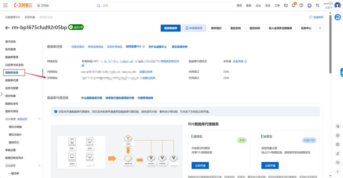Click the 关闭外网地址 link
The height and width of the screenshot is (178, 343).
coord(114,47)
